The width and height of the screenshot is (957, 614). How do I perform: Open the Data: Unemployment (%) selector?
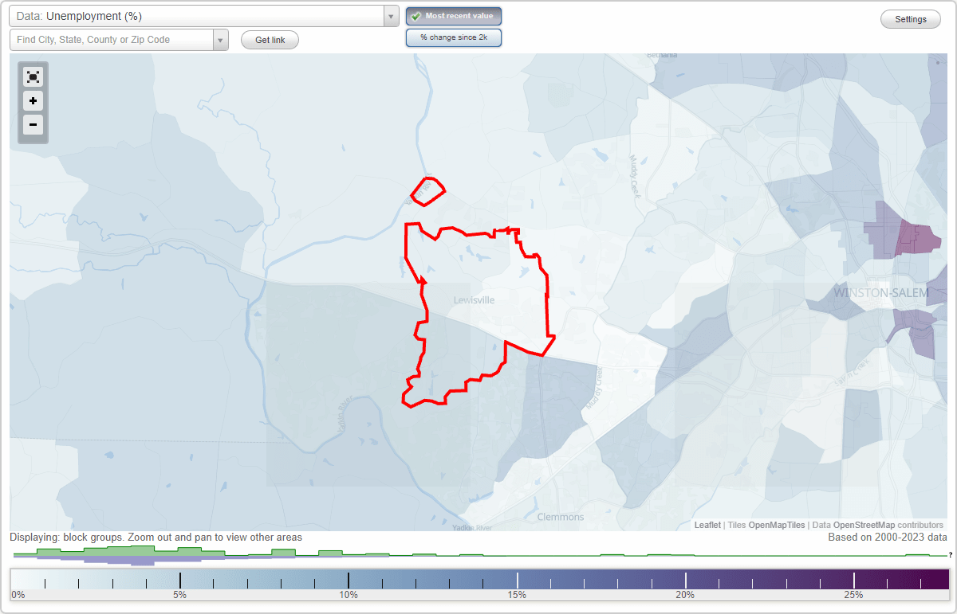point(204,16)
